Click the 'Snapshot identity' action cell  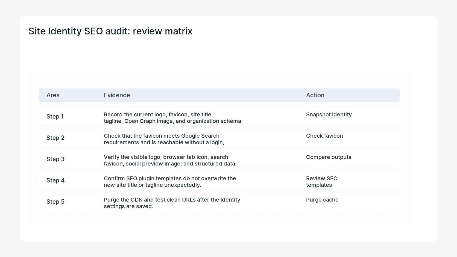coord(329,114)
